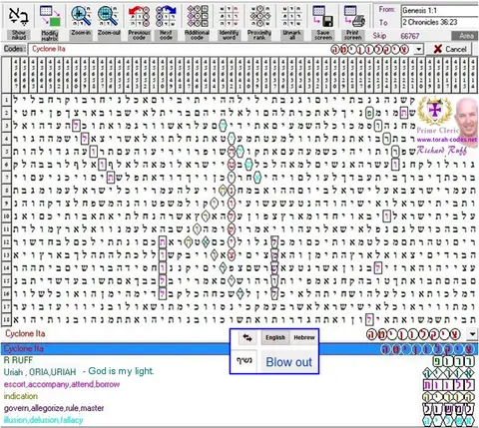Viewport: 479px width, 428px height.
Task: Switch translation popup to English
Action: coord(275,338)
